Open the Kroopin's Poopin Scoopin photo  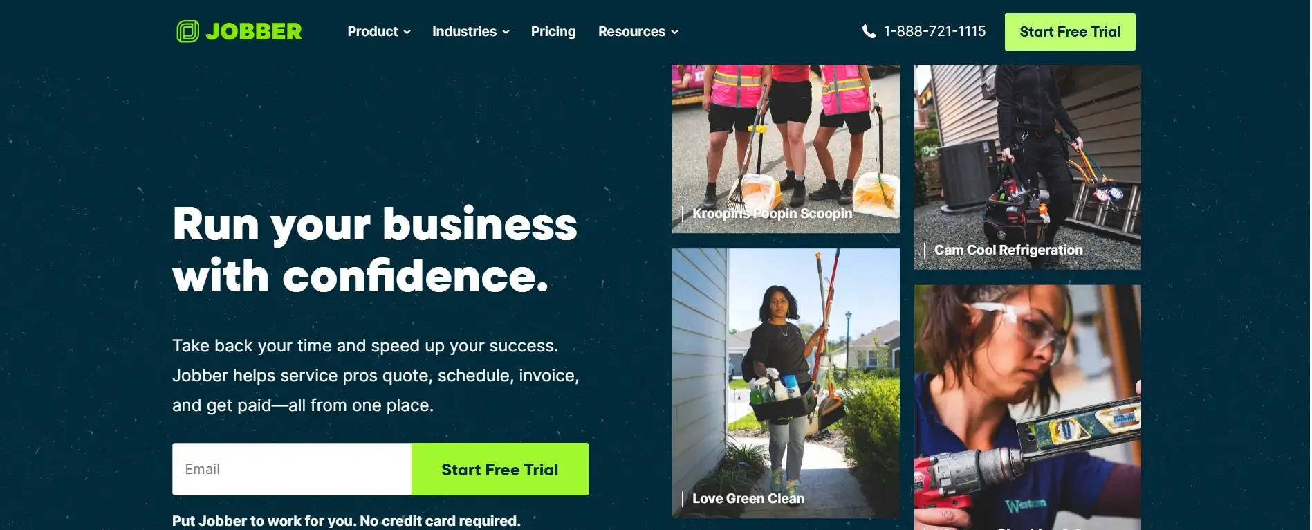[x=786, y=149]
